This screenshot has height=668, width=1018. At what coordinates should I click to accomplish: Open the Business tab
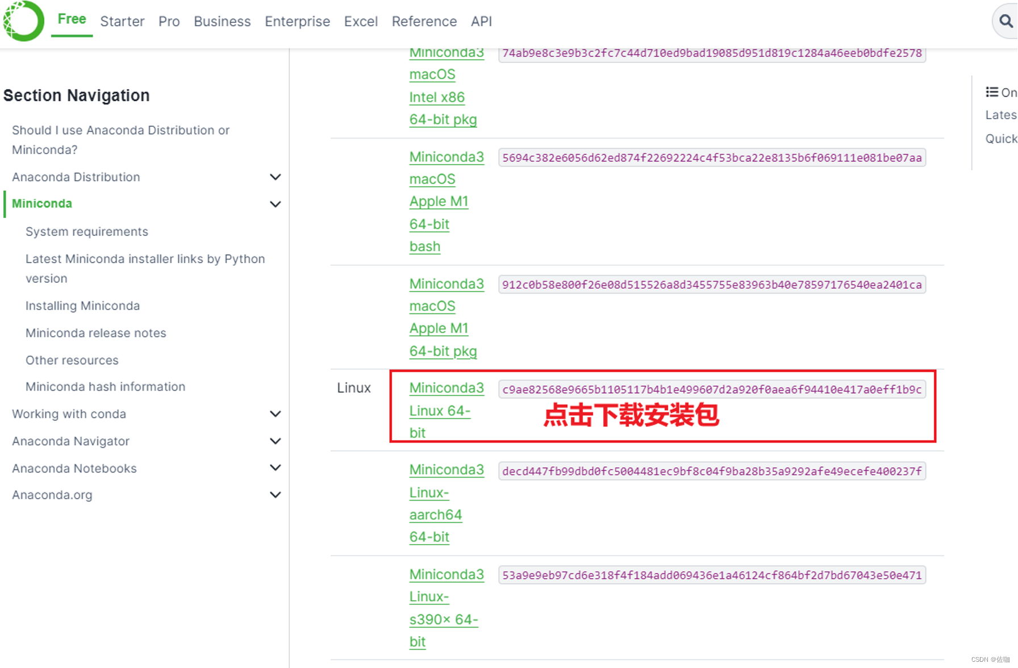tap(222, 22)
